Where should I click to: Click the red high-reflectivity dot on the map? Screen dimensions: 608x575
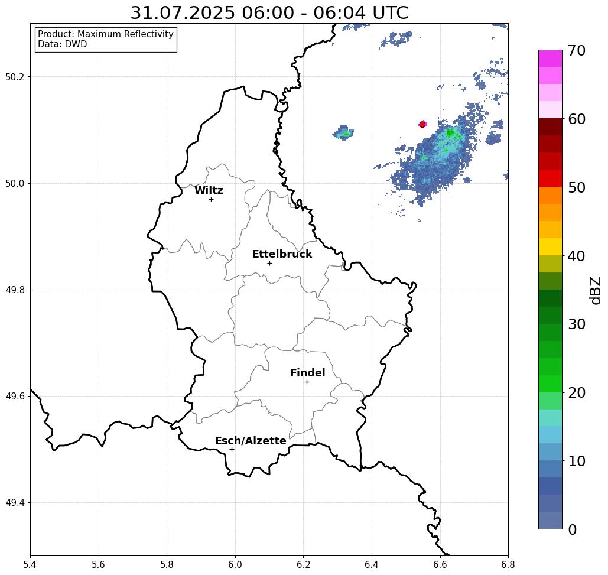point(422,125)
